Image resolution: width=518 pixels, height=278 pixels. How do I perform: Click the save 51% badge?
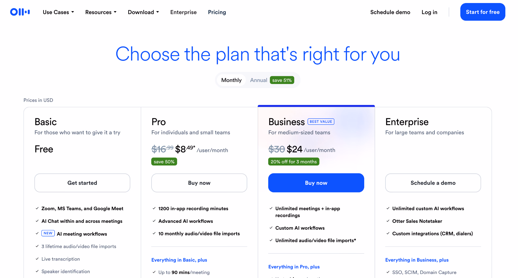(x=282, y=80)
